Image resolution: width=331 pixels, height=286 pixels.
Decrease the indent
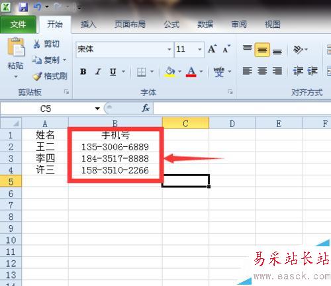tap(298, 71)
